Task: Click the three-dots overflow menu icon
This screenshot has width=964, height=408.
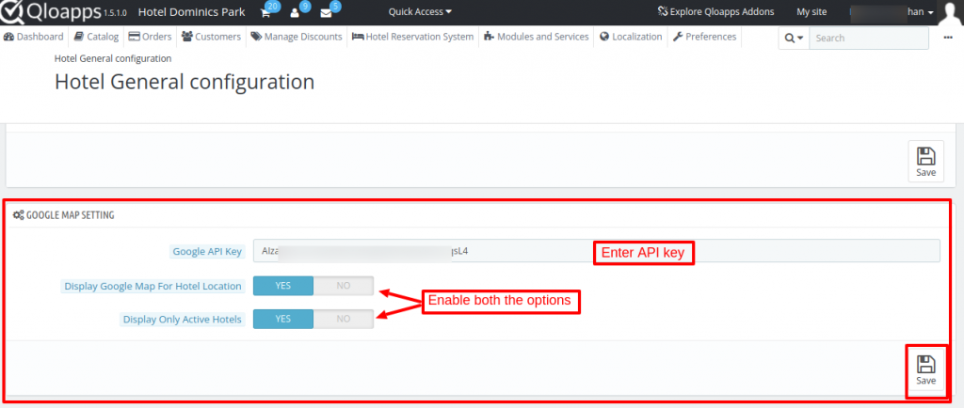Action: coord(948,38)
